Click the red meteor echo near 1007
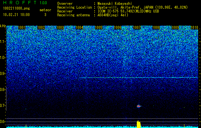Viewport: 201px width, 128px height. [x=139, y=106]
